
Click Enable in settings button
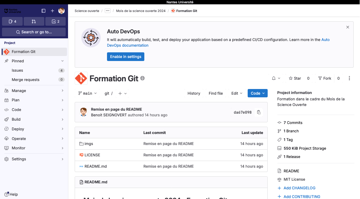[126, 57]
